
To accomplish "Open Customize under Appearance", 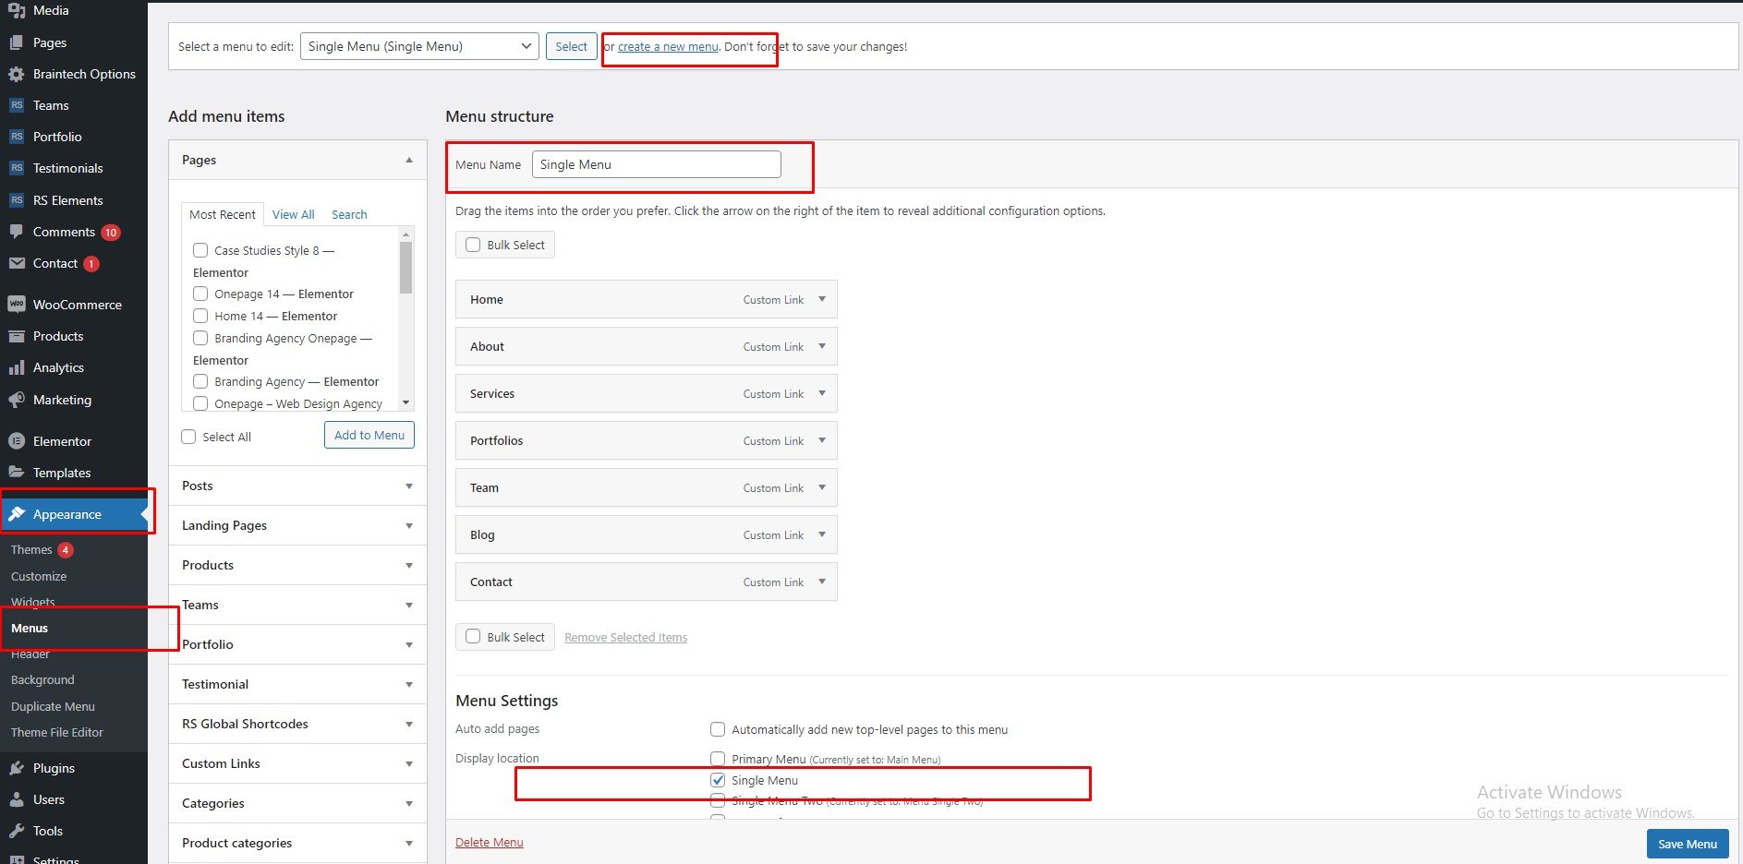I will tap(39, 576).
